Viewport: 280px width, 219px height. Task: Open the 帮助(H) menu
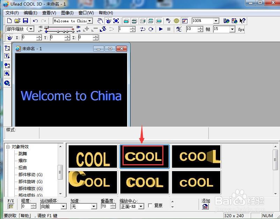coord(106,13)
